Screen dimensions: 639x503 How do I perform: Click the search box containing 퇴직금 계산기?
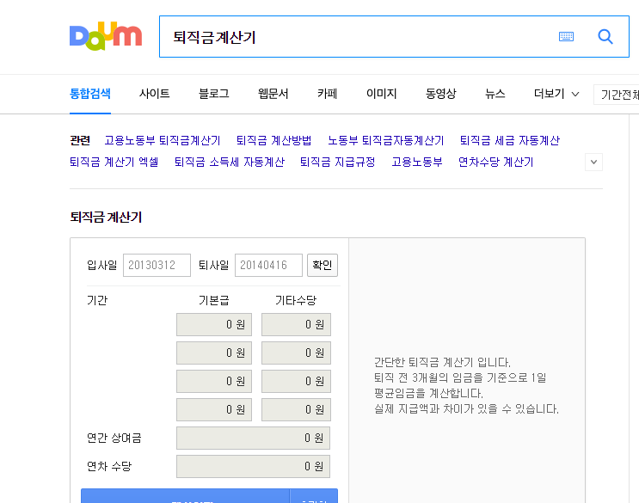357,37
